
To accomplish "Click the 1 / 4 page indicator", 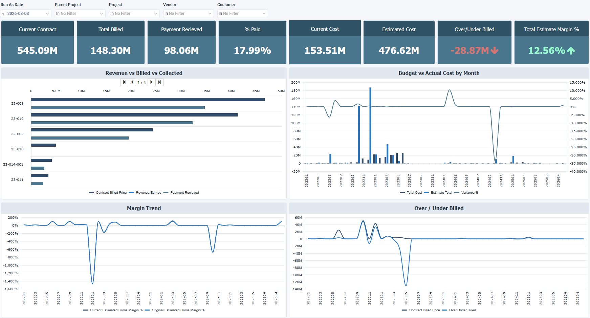I will coord(142,82).
